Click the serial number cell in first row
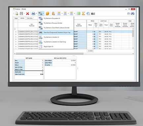The image size is (143, 126). 28,32
